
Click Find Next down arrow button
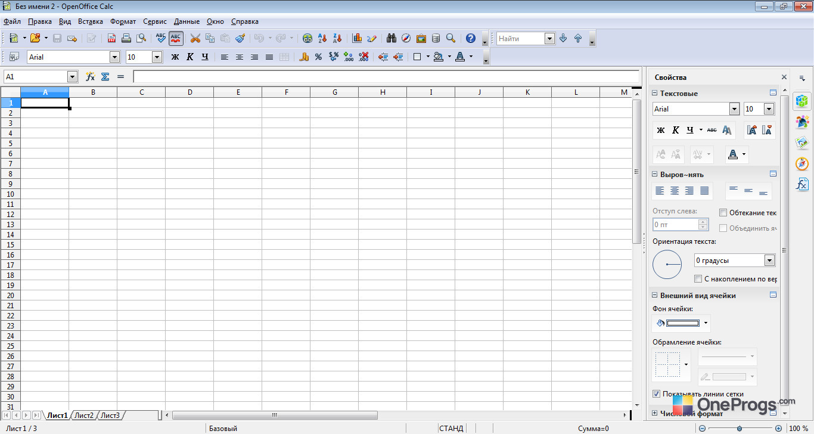point(563,38)
